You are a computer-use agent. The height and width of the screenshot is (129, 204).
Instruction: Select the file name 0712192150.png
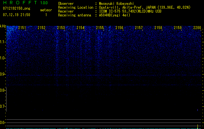[x=17, y=8]
